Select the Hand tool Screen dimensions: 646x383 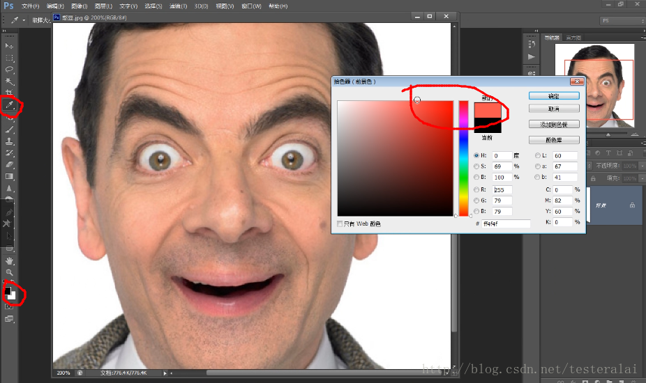click(9, 261)
